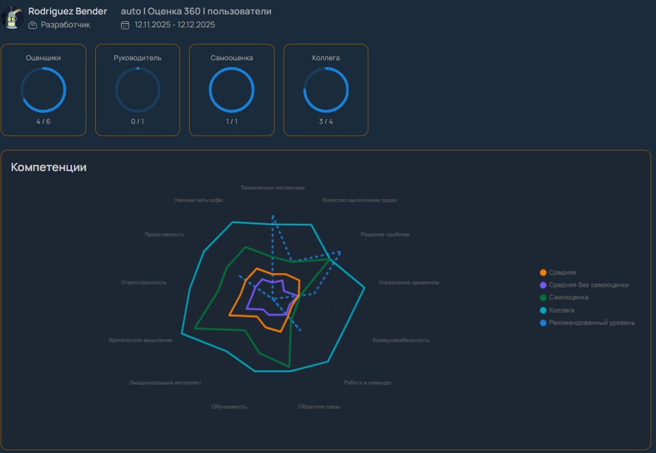Click the Умение пить кофе axis label
656x453 pixels.
(199, 200)
